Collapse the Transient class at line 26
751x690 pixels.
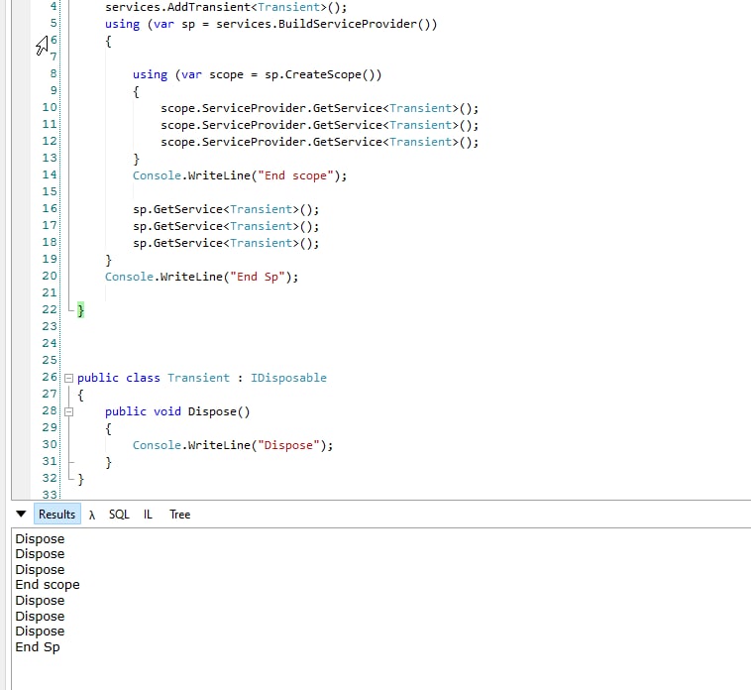coord(69,378)
